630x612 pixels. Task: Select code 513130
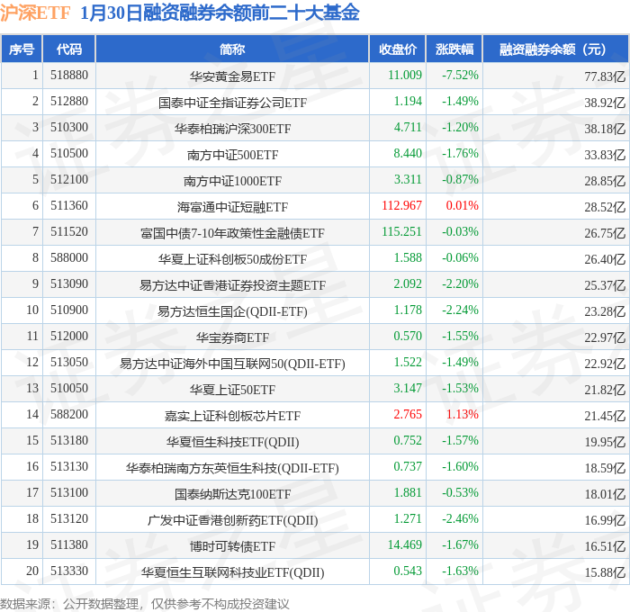tap(69, 466)
